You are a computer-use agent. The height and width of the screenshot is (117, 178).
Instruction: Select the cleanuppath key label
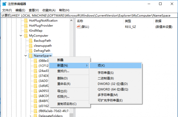[43, 46]
